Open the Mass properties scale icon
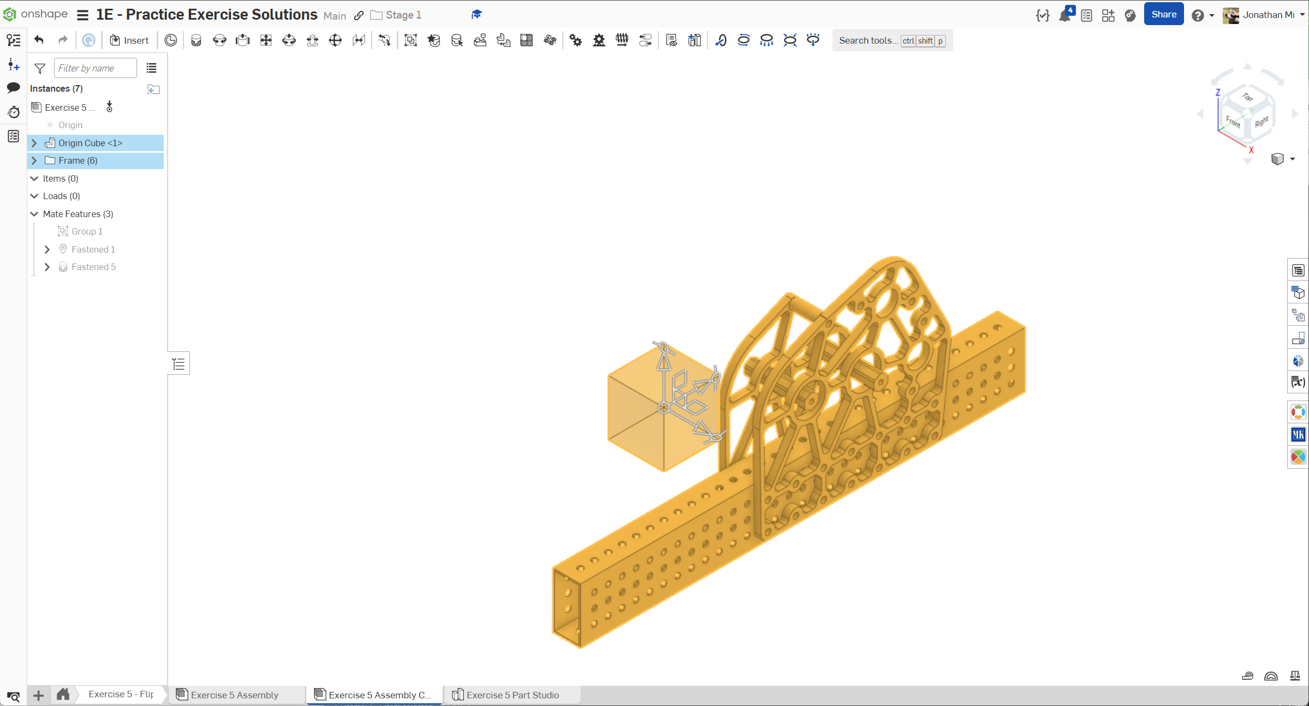The width and height of the screenshot is (1309, 706). (x=1295, y=676)
